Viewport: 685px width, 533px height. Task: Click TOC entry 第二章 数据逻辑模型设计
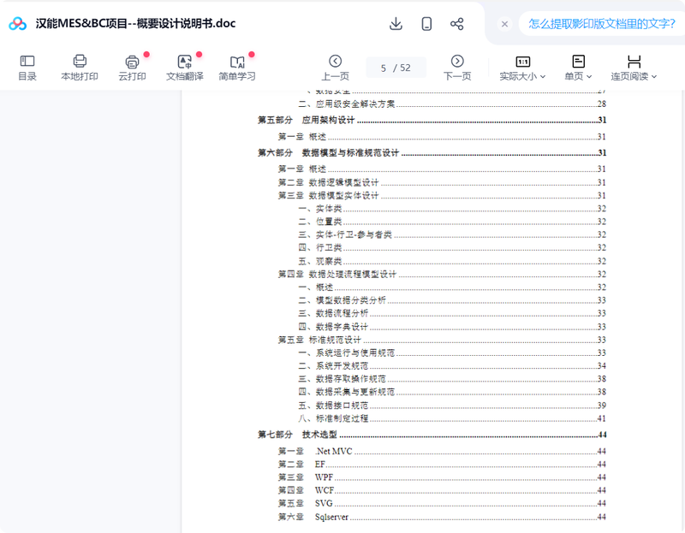(442, 182)
